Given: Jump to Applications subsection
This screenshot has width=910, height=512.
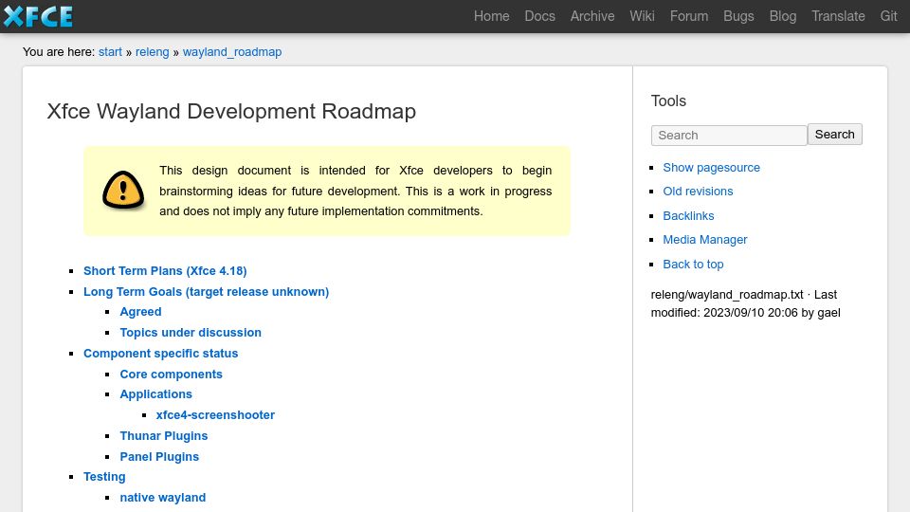Looking at the screenshot, I should pos(155,394).
